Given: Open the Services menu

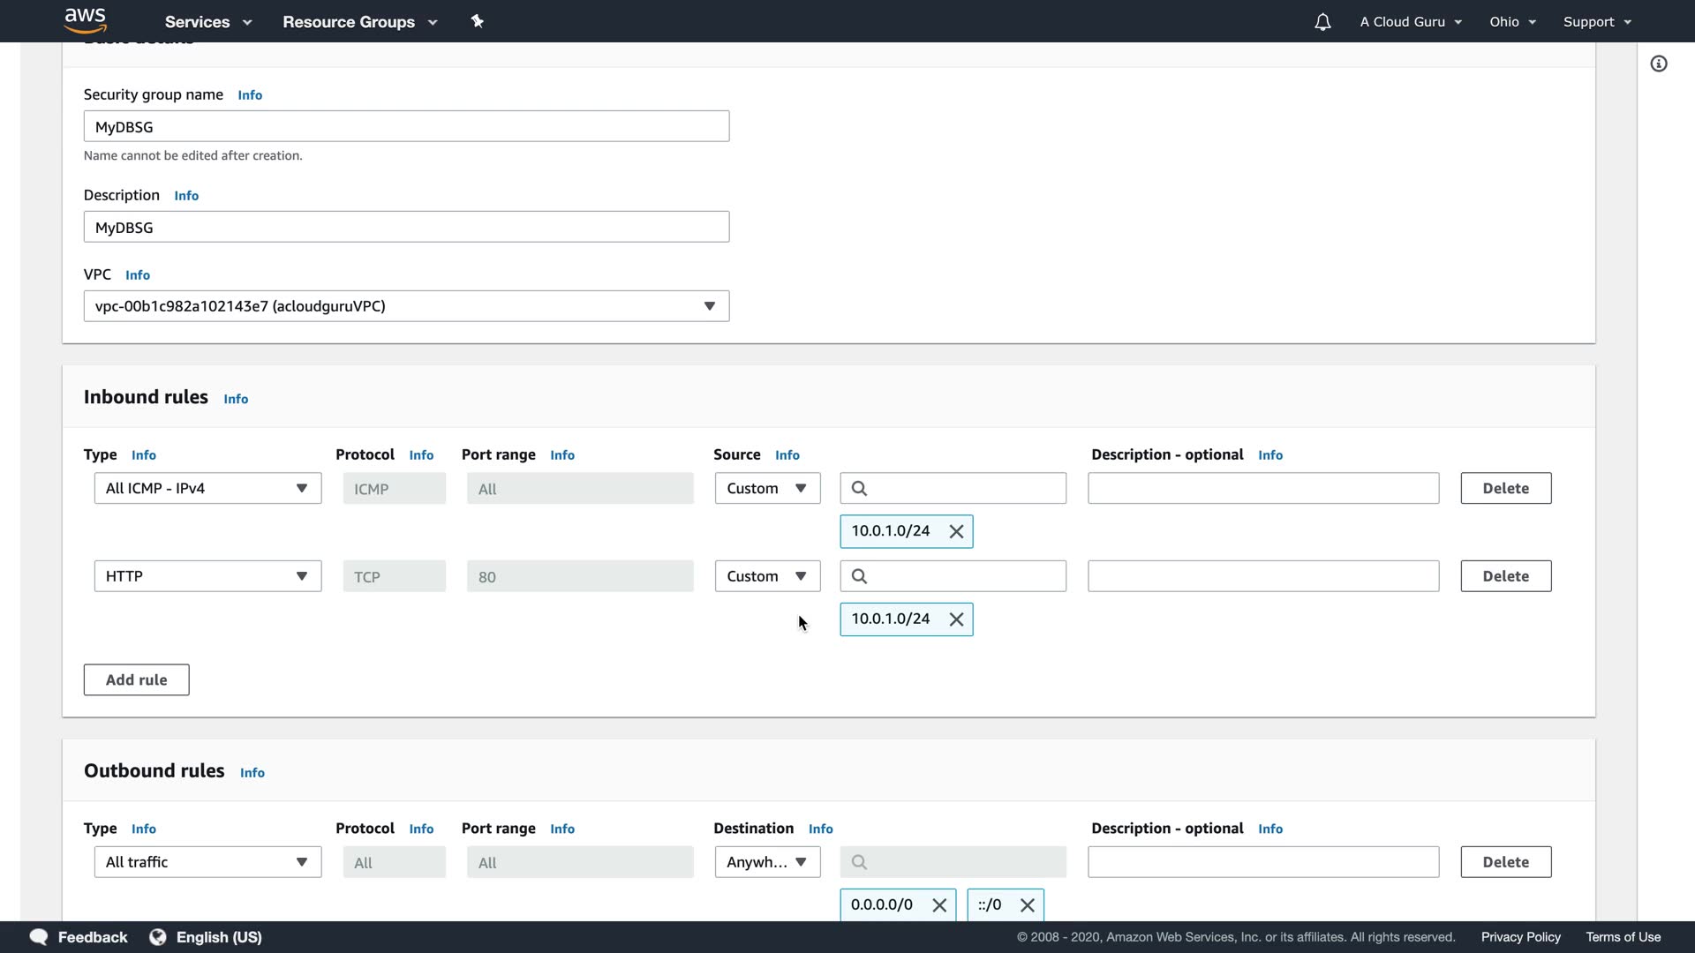Looking at the screenshot, I should pyautogui.click(x=207, y=22).
